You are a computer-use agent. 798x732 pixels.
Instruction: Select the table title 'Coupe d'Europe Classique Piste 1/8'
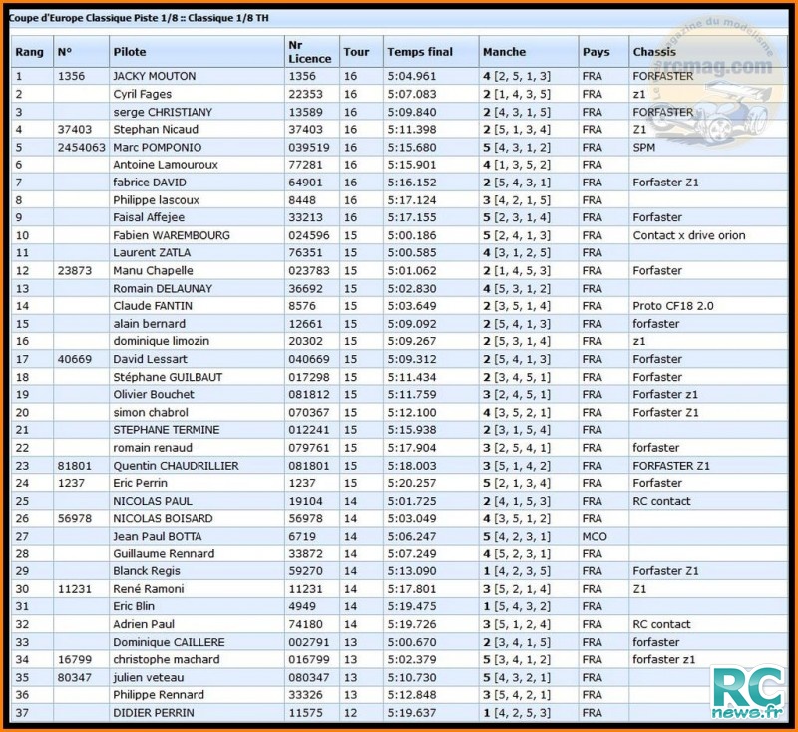96,18
